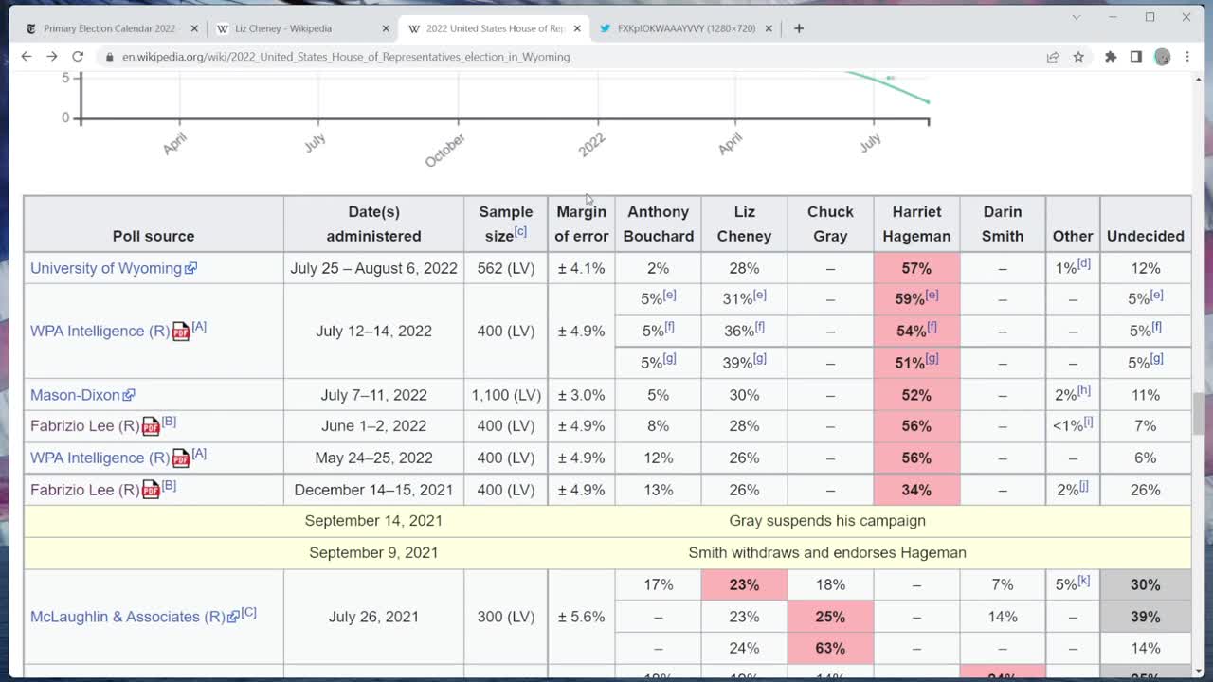Click 'Smith withdraws and endorses Hageman' text

827,552
